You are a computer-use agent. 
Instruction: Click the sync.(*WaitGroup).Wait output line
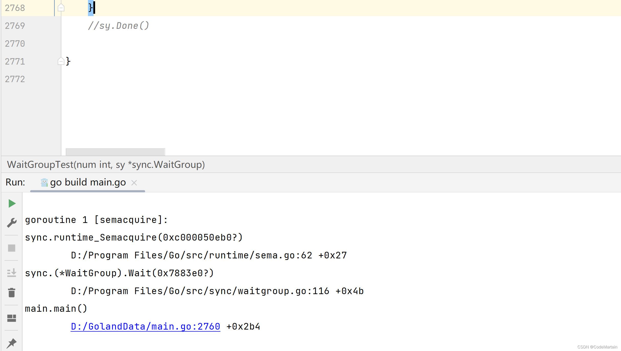tap(119, 273)
